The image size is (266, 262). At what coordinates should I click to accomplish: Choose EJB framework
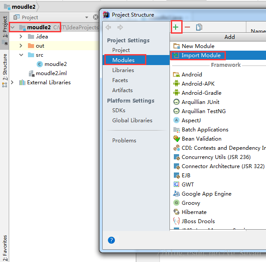(218, 176)
